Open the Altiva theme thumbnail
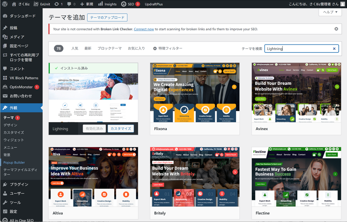Viewport: 347px width, 222px height. click(93, 177)
